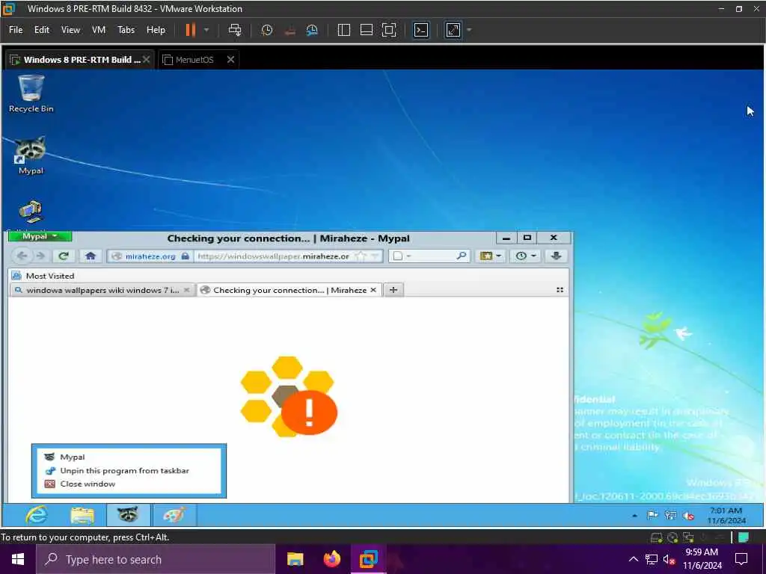Open the VMware Tabs menu
Image resolution: width=766 pixels, height=574 pixels.
click(126, 30)
